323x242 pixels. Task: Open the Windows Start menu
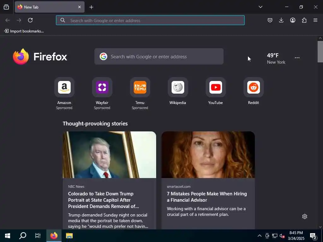8,236
